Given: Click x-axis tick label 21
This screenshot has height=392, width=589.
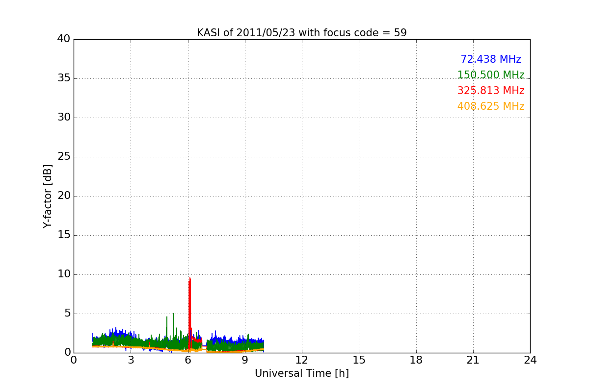Looking at the screenshot, I should (473, 360).
